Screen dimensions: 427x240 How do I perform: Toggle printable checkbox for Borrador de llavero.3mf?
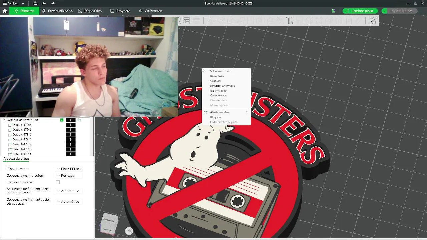[x=62, y=120]
